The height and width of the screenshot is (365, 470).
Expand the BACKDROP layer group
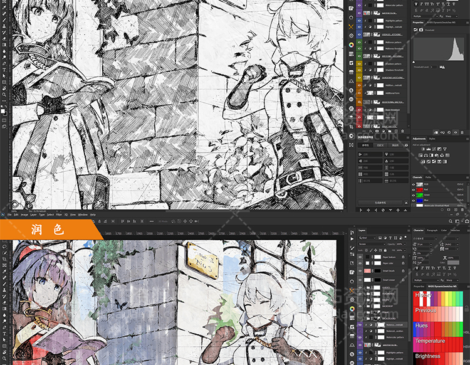tap(365, 306)
